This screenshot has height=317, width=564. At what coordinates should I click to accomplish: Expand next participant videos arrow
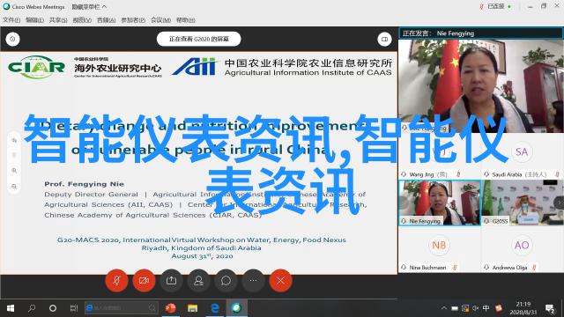tap(559, 203)
